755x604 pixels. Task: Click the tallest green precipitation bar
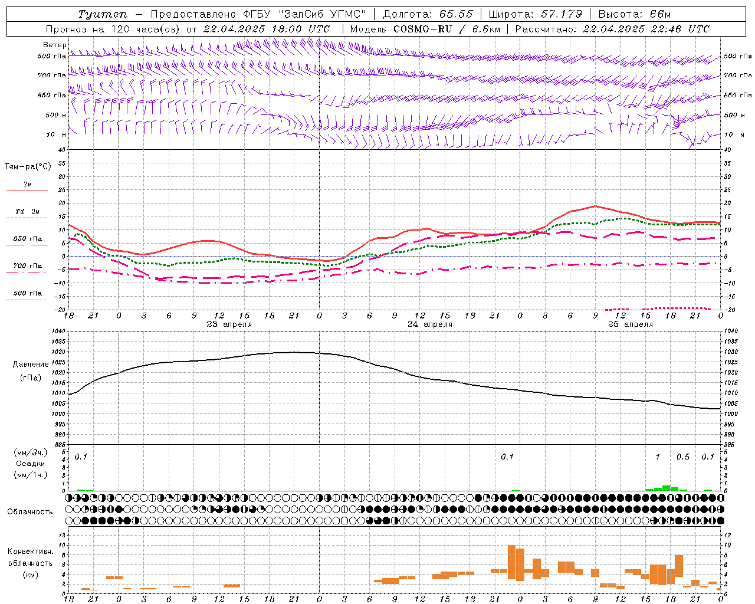(x=666, y=488)
